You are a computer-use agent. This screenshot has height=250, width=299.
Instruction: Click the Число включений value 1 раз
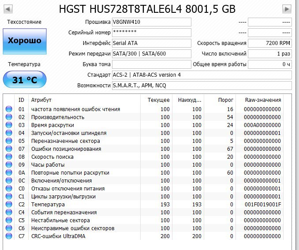pos(270,54)
